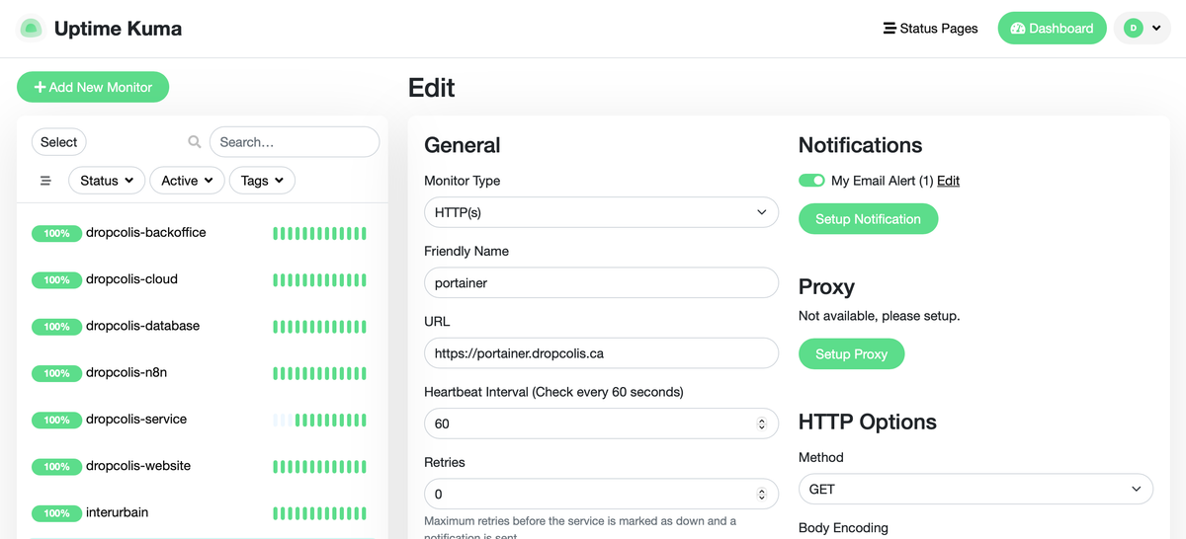Click the Uptime Kuma title text

click(x=118, y=29)
